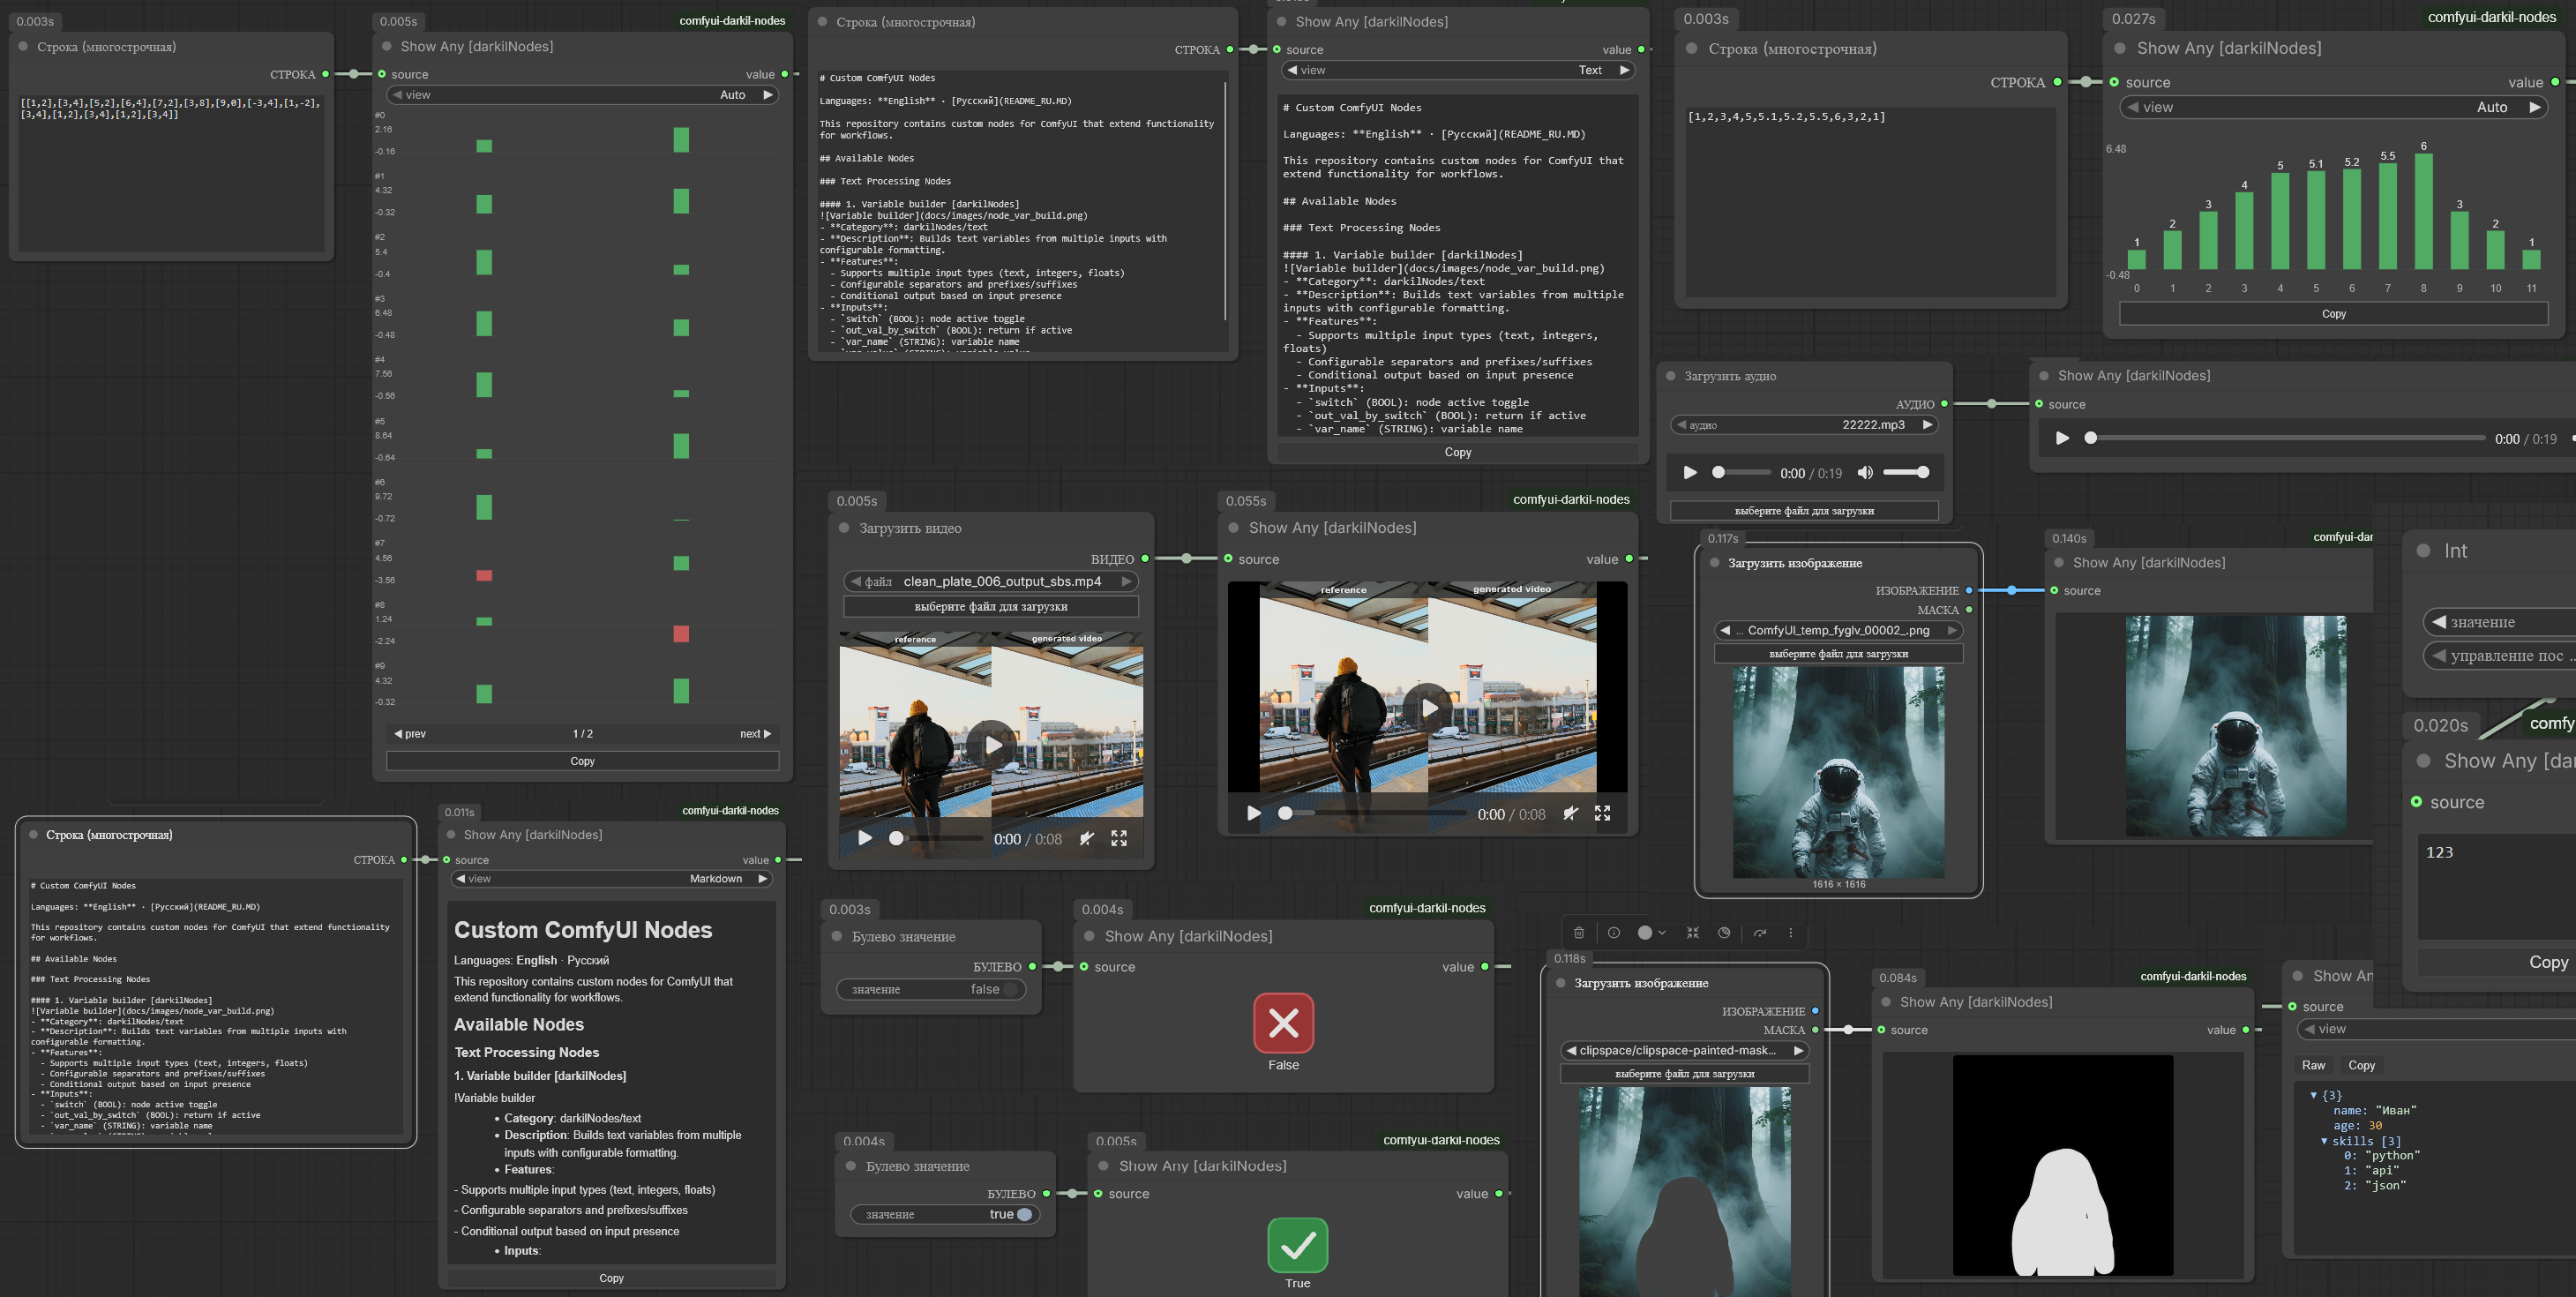Go to the next chart page with next
This screenshot has height=1297, width=2576.
click(x=755, y=734)
